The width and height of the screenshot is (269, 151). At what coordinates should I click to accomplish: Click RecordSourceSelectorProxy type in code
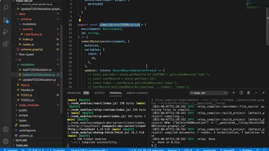(134, 70)
